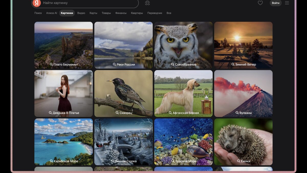Open the Карибское Море thumbnail
The width and height of the screenshot is (307, 173).
click(64, 142)
